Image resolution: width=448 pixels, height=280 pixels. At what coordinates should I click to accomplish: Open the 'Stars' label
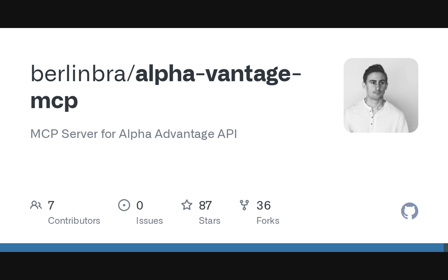(x=209, y=220)
